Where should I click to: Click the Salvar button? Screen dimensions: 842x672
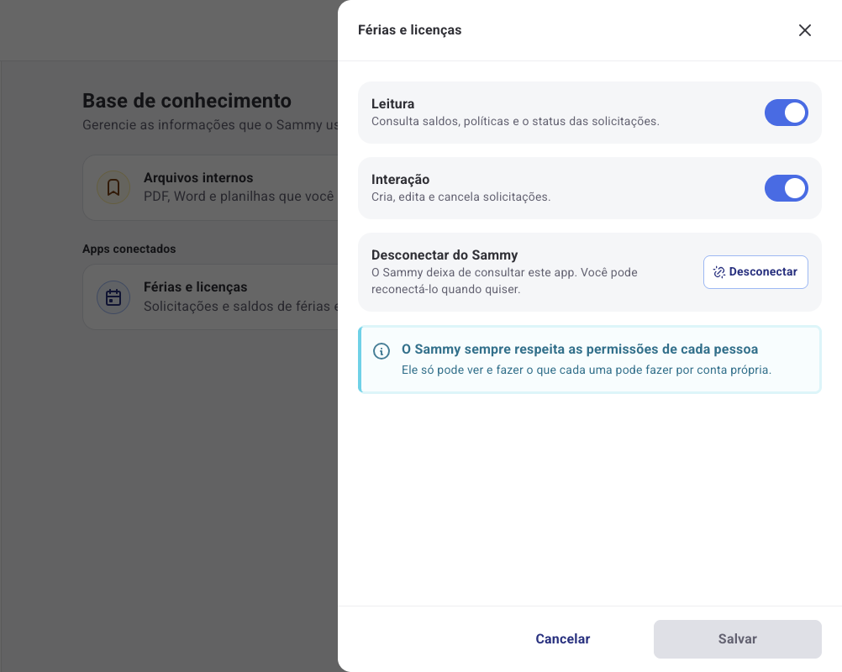pos(737,638)
